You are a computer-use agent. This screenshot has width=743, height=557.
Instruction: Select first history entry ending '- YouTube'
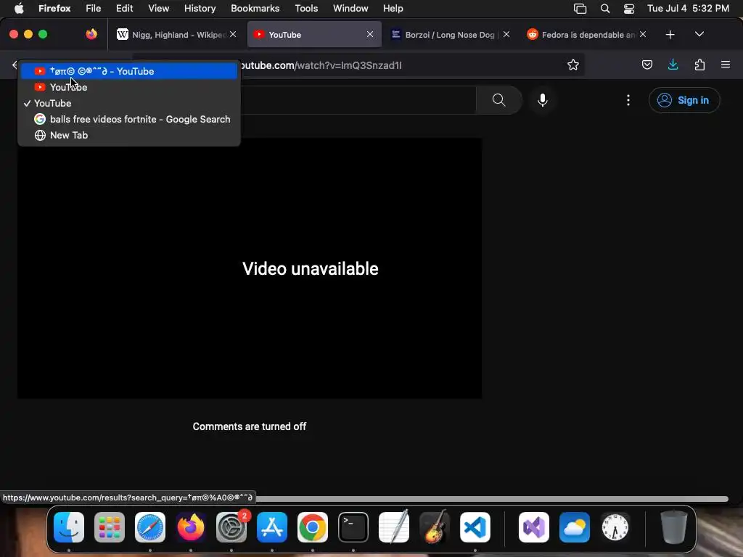coord(129,71)
